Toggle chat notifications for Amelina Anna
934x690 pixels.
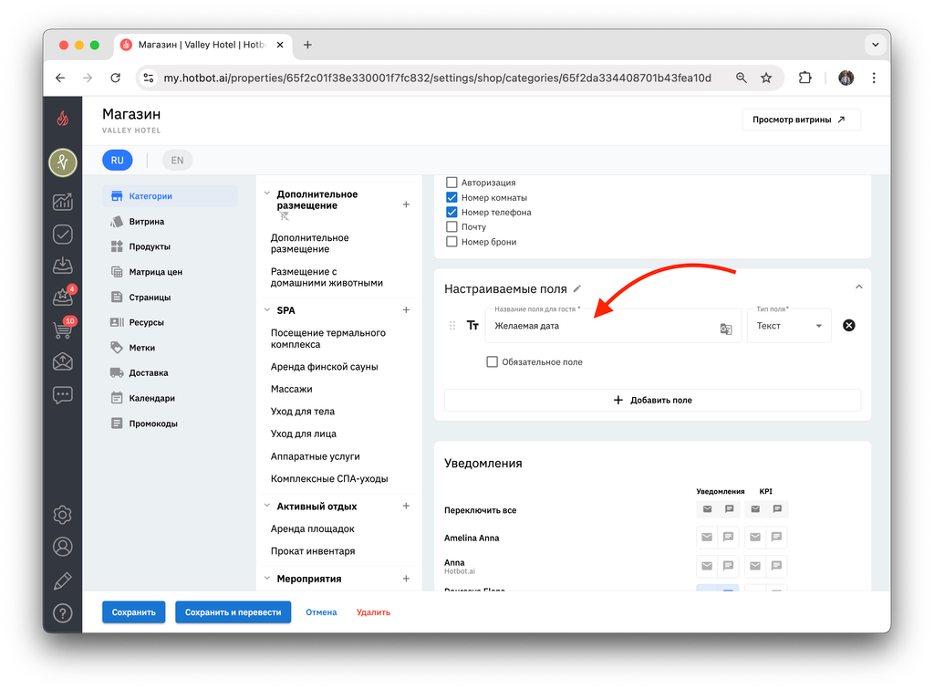coord(728,537)
